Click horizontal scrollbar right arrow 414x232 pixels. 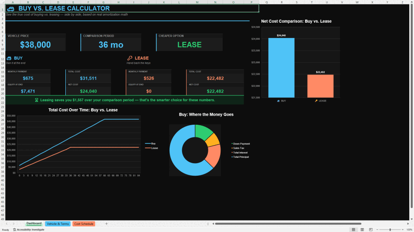pos(408,224)
